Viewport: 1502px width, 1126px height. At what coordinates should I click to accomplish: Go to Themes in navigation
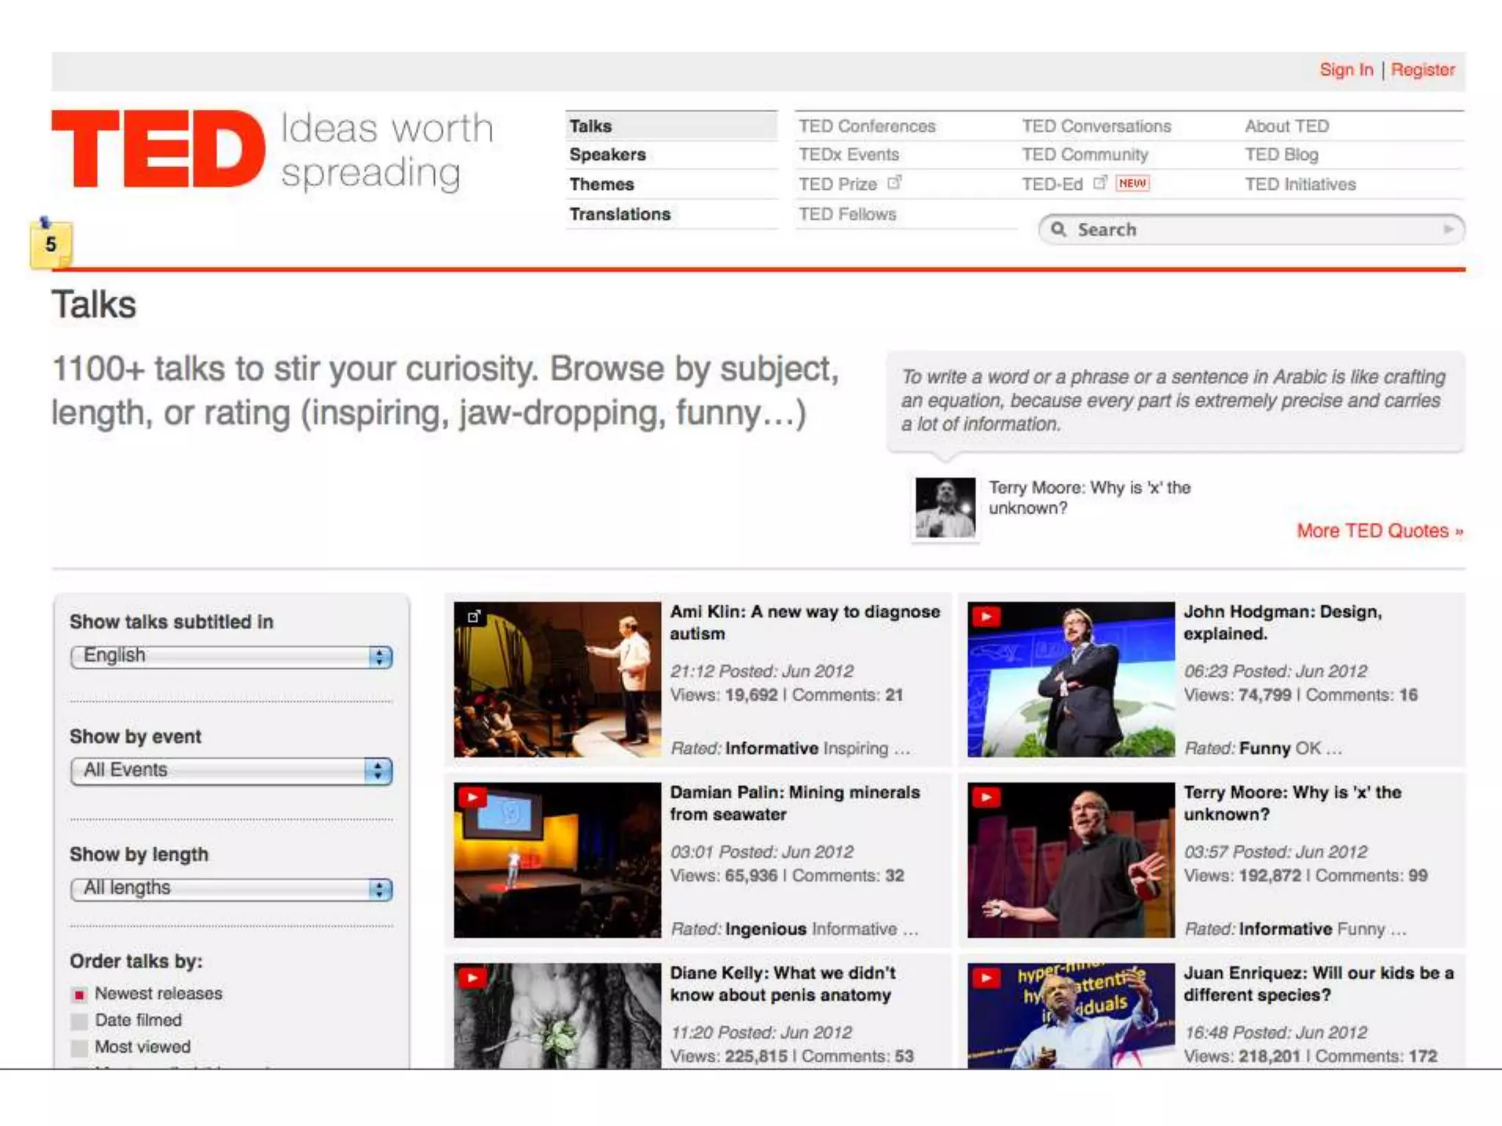601,185
